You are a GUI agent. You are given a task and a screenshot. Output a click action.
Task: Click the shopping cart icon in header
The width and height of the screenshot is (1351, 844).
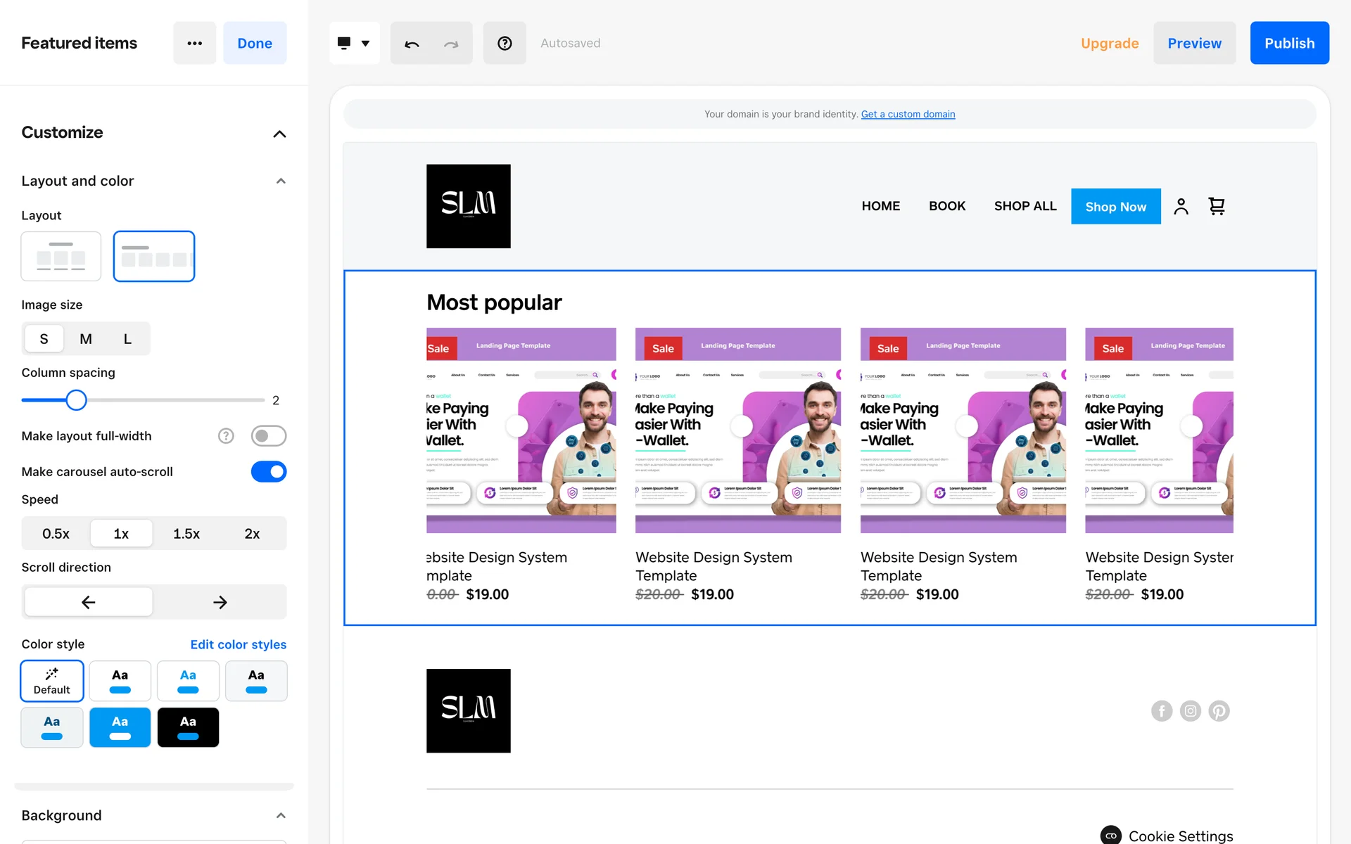pyautogui.click(x=1217, y=206)
